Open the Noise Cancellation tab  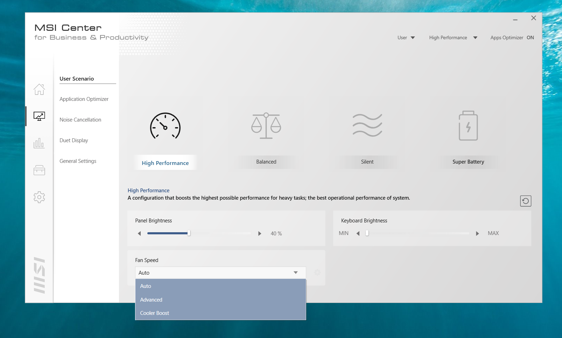pos(80,120)
